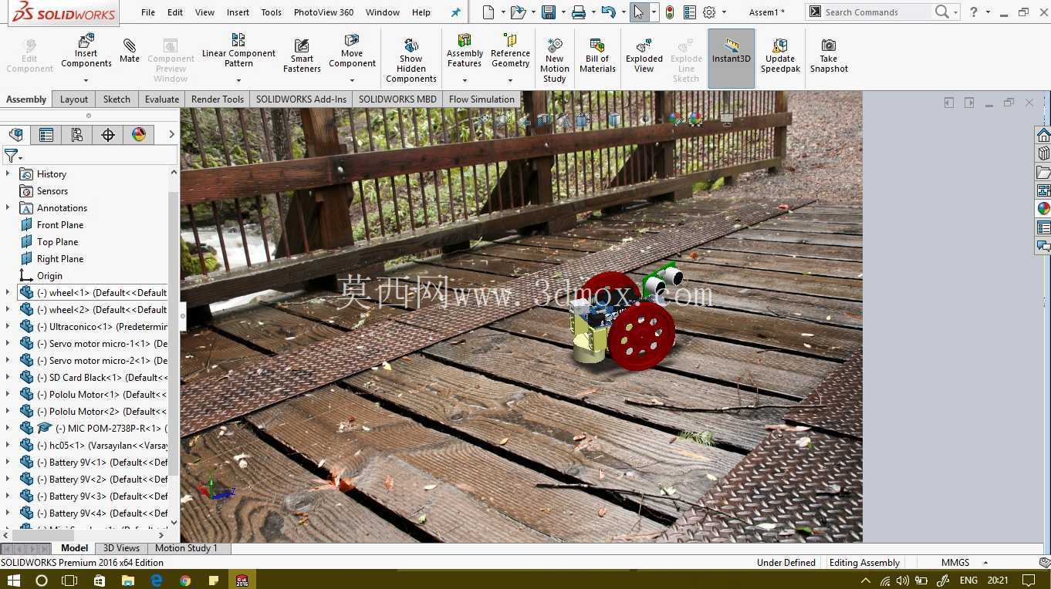Open Linear Component Pattern tool
Screen dimensions: 1051x589
pyautogui.click(x=238, y=51)
